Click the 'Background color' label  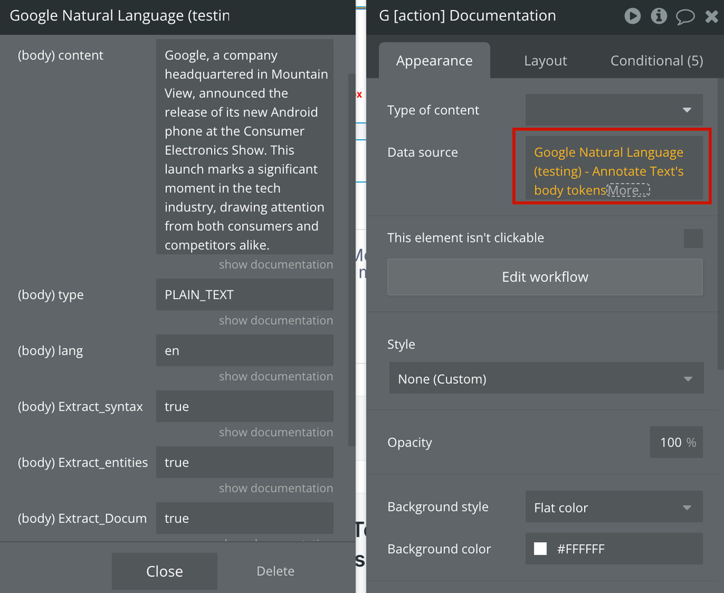click(x=438, y=548)
